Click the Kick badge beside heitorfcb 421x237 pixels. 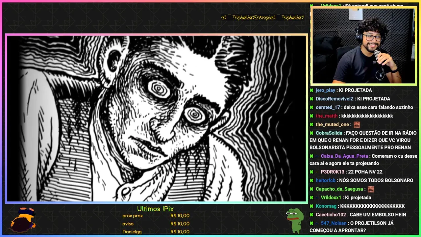311,180
